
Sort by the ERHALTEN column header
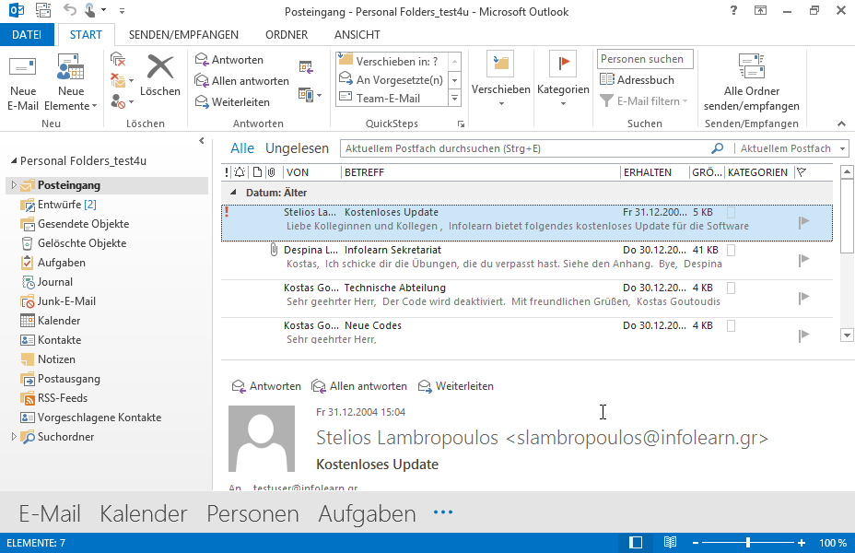pyautogui.click(x=654, y=172)
